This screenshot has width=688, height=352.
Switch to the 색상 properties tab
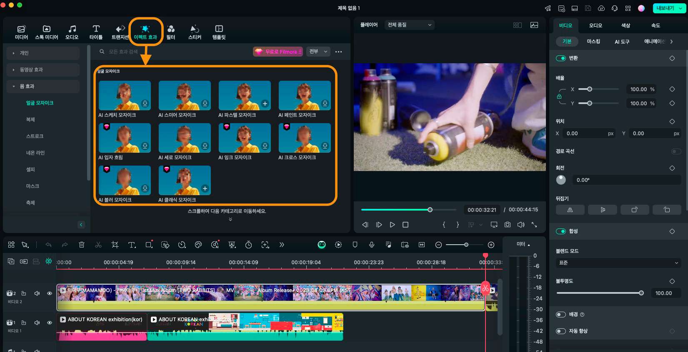(x=625, y=25)
